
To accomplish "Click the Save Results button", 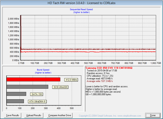I will tap(12, 115).
